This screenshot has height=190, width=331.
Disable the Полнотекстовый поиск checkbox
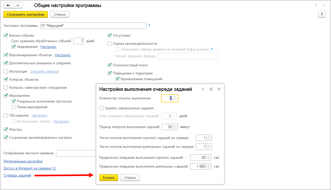(x=109, y=65)
